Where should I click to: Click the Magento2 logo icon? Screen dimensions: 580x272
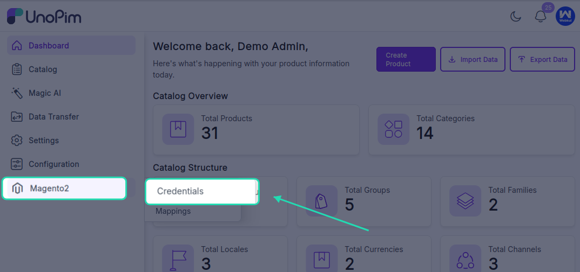(17, 188)
